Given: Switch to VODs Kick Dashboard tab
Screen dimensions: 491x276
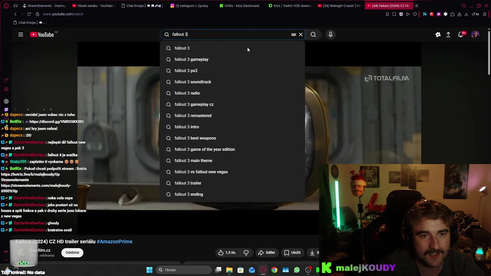Looking at the screenshot, I should click(x=241, y=6).
